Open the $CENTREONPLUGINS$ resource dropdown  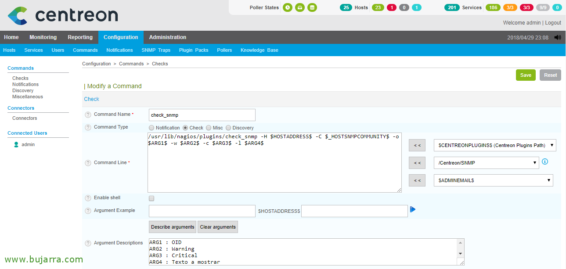click(495, 145)
